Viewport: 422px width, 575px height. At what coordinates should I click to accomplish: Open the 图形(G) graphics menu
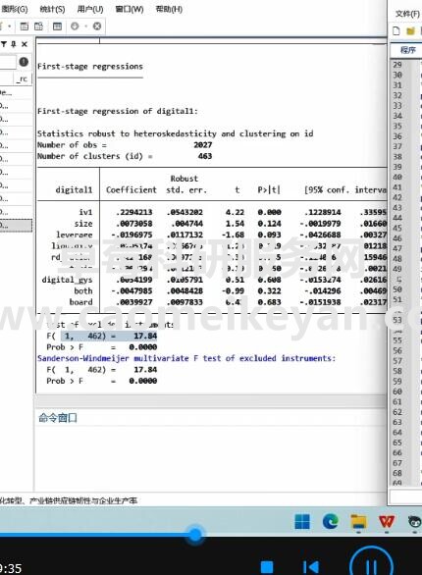coord(14,9)
